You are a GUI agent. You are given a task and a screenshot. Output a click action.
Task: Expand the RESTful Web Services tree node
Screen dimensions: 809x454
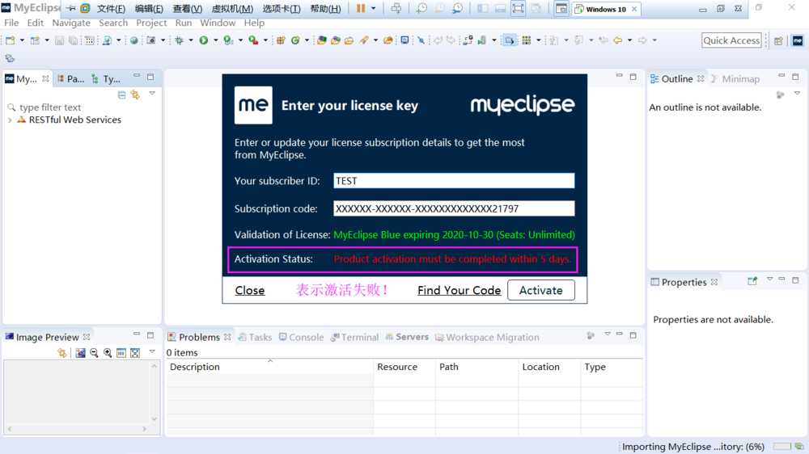point(10,120)
